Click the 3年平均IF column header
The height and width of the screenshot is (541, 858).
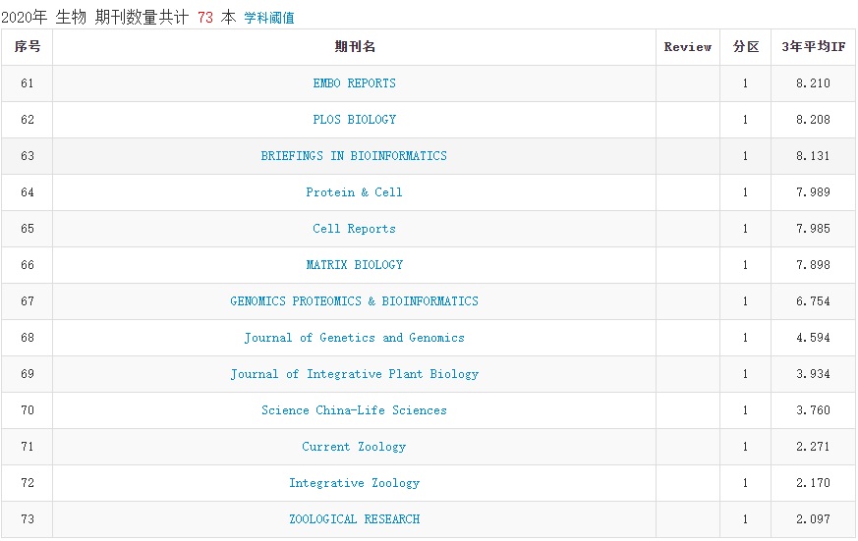pos(813,47)
